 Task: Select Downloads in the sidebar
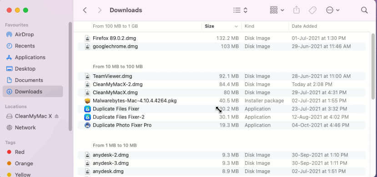33,91
